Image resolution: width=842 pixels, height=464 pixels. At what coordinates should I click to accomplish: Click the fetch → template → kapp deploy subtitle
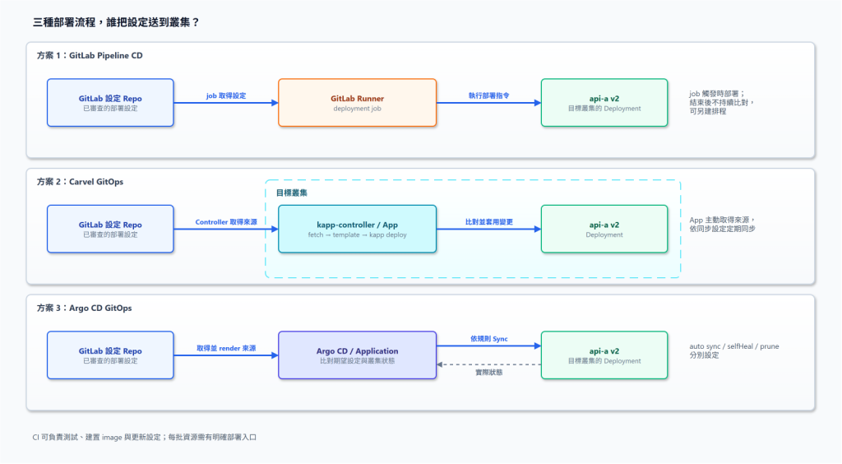pos(357,234)
